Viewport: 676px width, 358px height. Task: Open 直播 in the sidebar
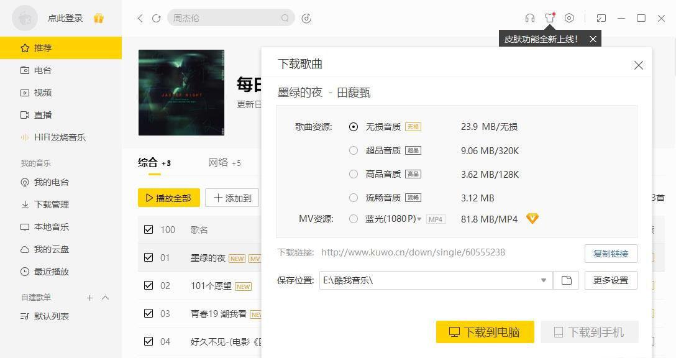[61, 115]
